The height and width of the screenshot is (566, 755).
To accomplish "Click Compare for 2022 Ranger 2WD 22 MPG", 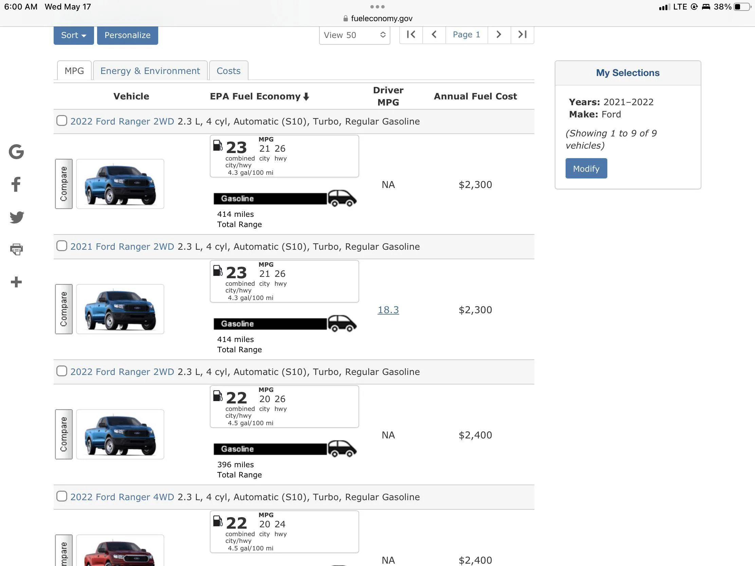I will (x=64, y=434).
